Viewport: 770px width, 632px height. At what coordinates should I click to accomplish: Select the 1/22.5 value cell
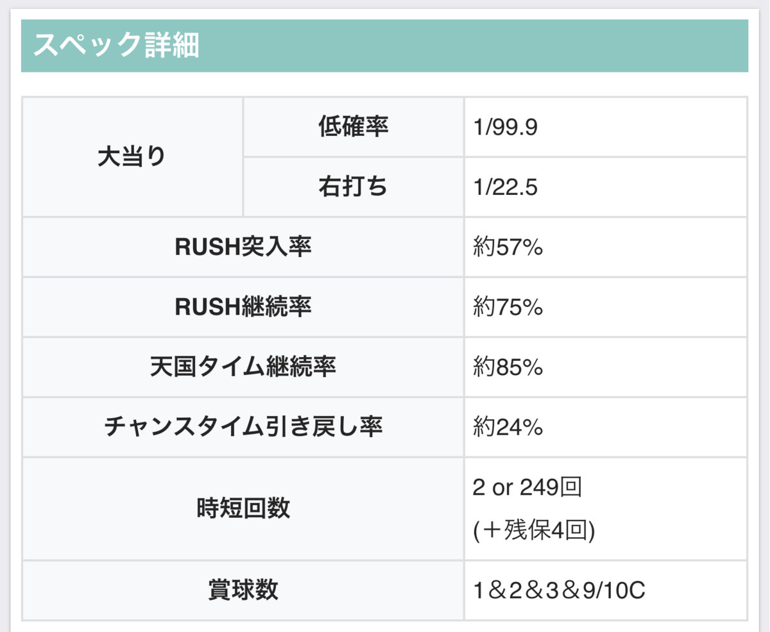pyautogui.click(x=606, y=187)
